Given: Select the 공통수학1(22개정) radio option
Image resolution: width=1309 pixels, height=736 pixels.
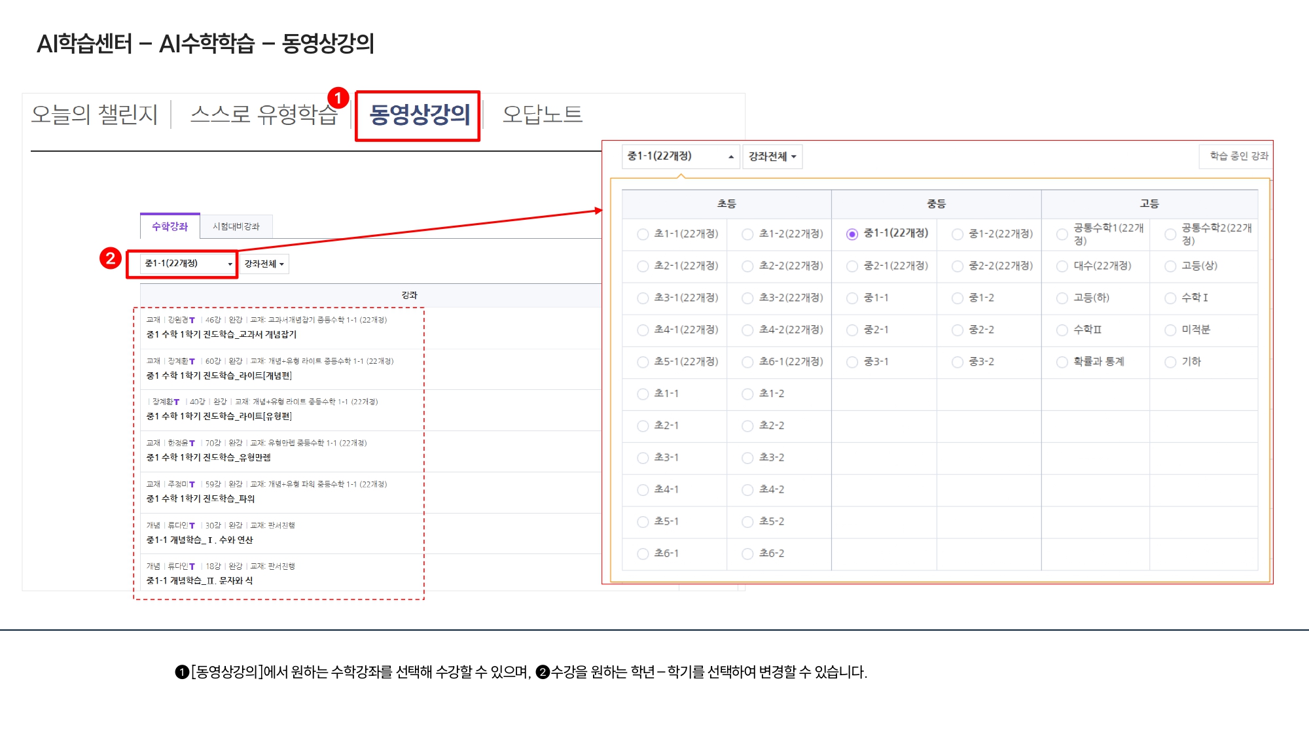Looking at the screenshot, I should click(x=1062, y=234).
